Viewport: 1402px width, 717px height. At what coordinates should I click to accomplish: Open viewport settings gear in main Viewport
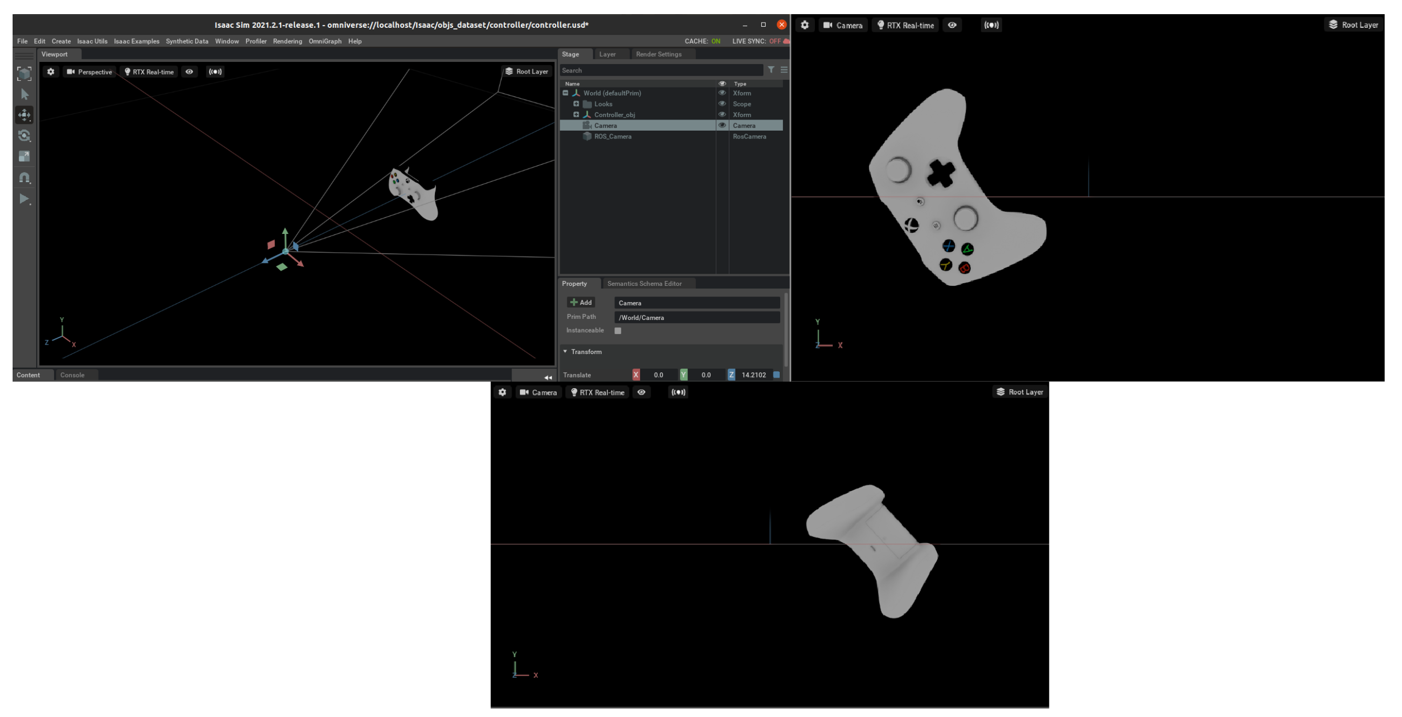pos(50,72)
